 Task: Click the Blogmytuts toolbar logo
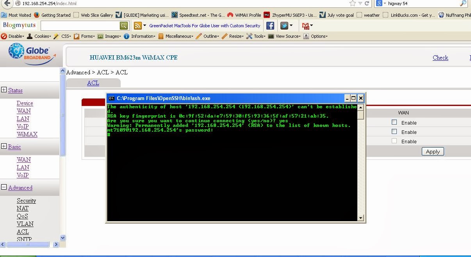[19, 25]
